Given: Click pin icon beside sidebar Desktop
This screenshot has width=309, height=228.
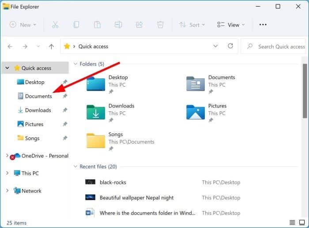Looking at the screenshot, I should [x=65, y=82].
